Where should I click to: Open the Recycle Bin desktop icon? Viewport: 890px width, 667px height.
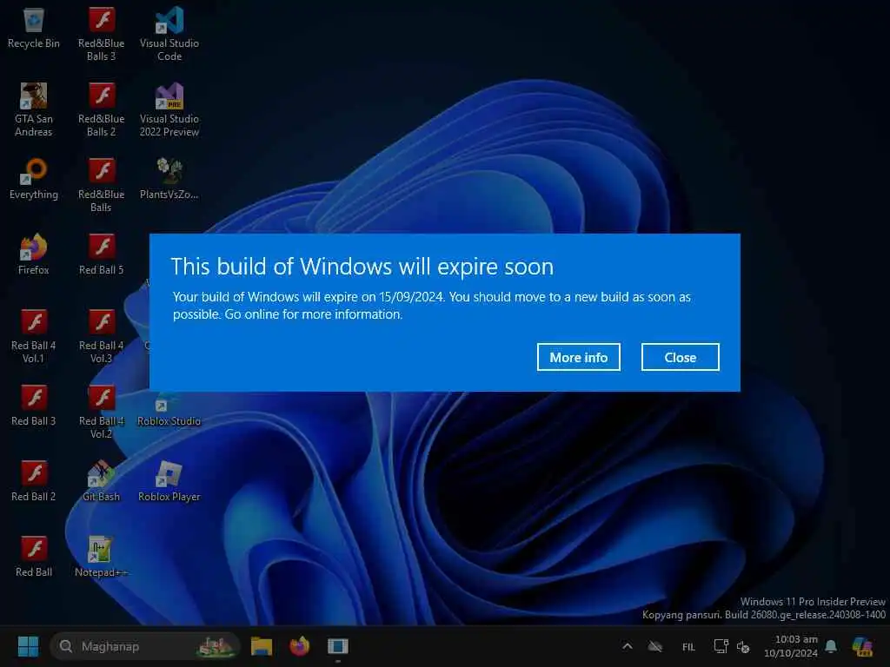(34, 27)
